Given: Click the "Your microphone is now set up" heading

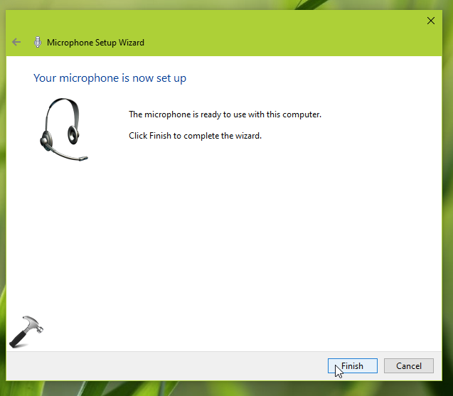Looking at the screenshot, I should [x=110, y=78].
